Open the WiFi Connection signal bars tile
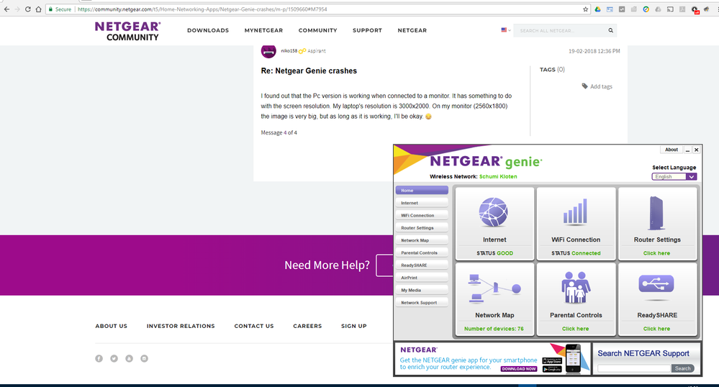Viewport: 719px width, 387px height. coord(576,223)
